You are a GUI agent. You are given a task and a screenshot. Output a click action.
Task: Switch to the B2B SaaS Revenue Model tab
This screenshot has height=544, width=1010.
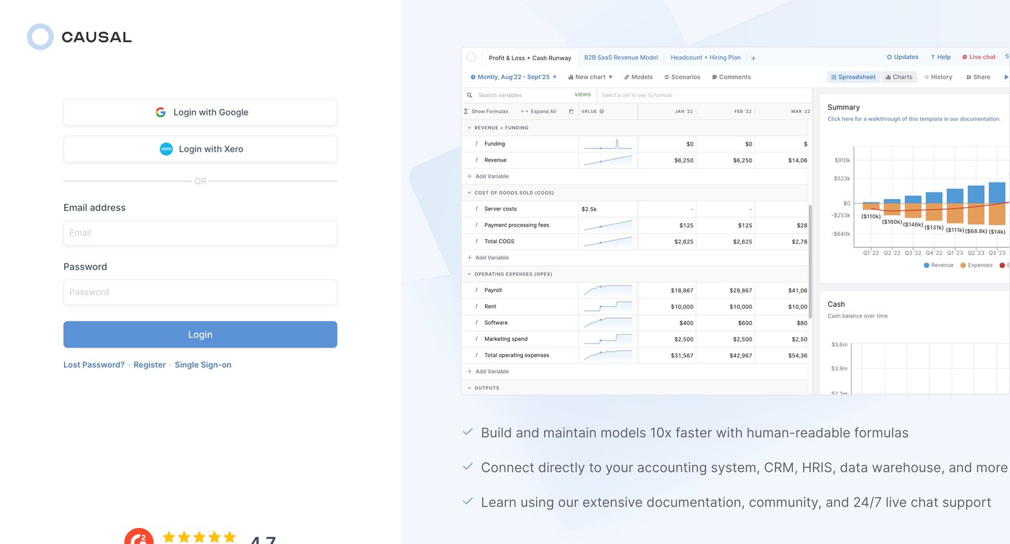click(621, 57)
